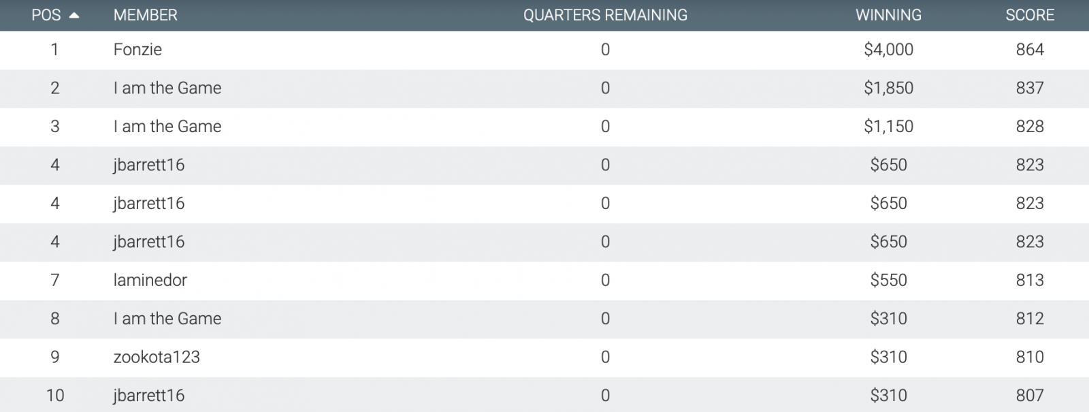This screenshot has width=1089, height=412.
Task: Click the $4,000 winning amount
Action: [888, 50]
